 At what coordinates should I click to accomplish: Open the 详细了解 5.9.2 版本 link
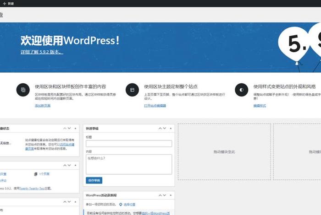pyautogui.click(x=42, y=52)
